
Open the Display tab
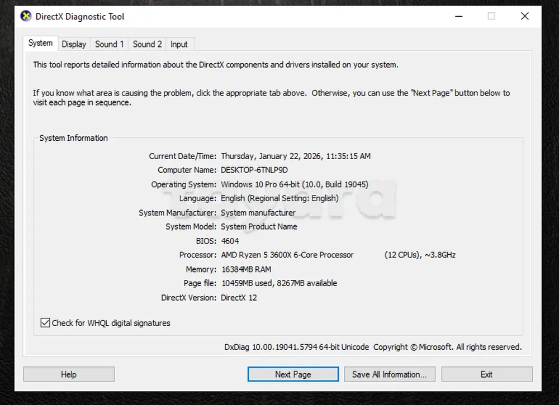pos(74,44)
